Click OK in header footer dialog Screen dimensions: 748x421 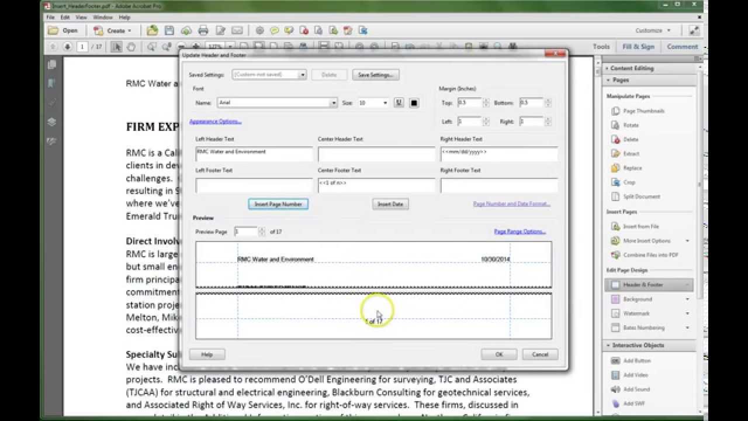pos(499,354)
